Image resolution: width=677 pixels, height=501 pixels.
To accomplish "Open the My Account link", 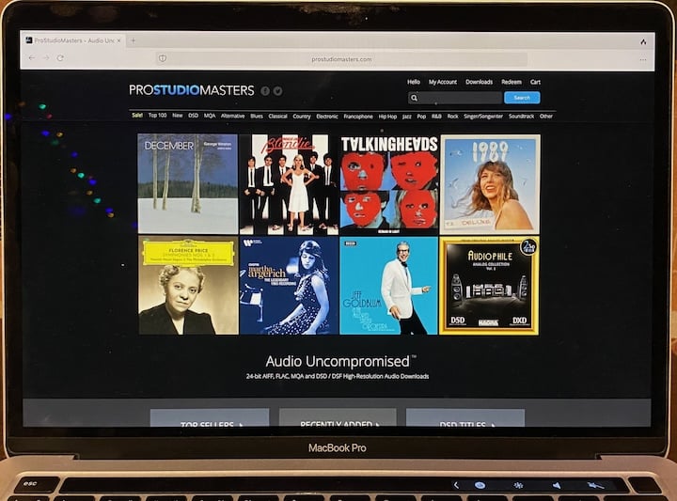I will pyautogui.click(x=443, y=82).
